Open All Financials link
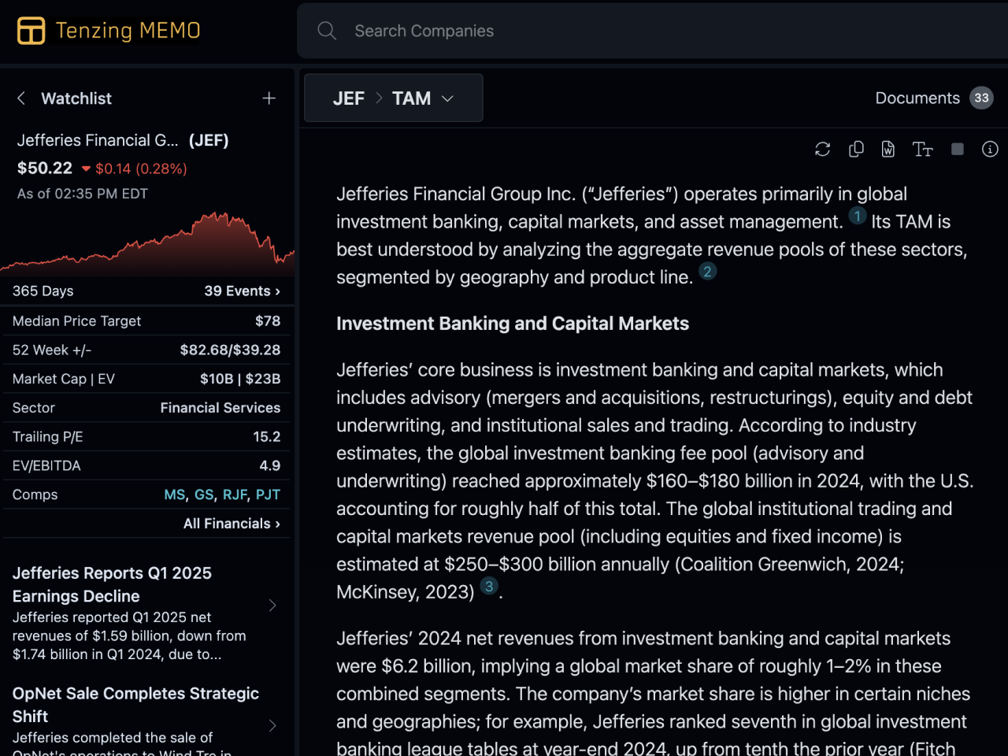 [x=232, y=523]
